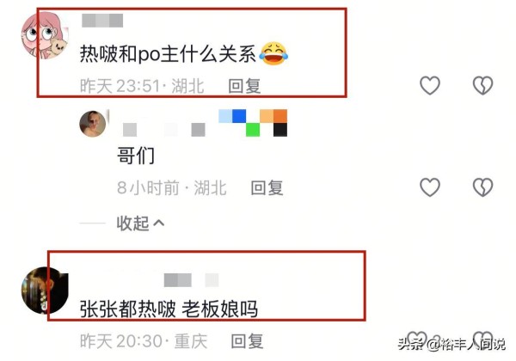Select the comment text 张张都热啵 老板娘吗
This screenshot has width=516, height=361.
click(169, 309)
